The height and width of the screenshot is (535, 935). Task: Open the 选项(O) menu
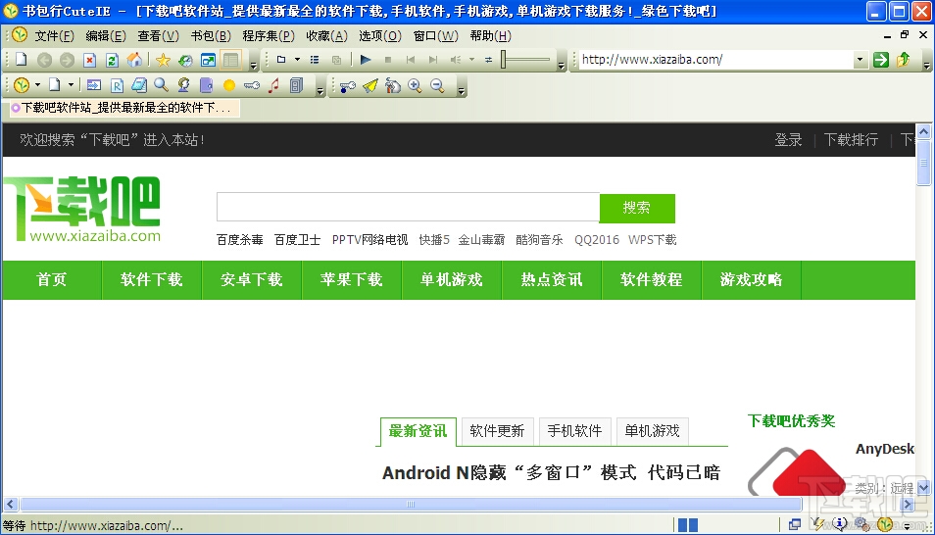[380, 36]
